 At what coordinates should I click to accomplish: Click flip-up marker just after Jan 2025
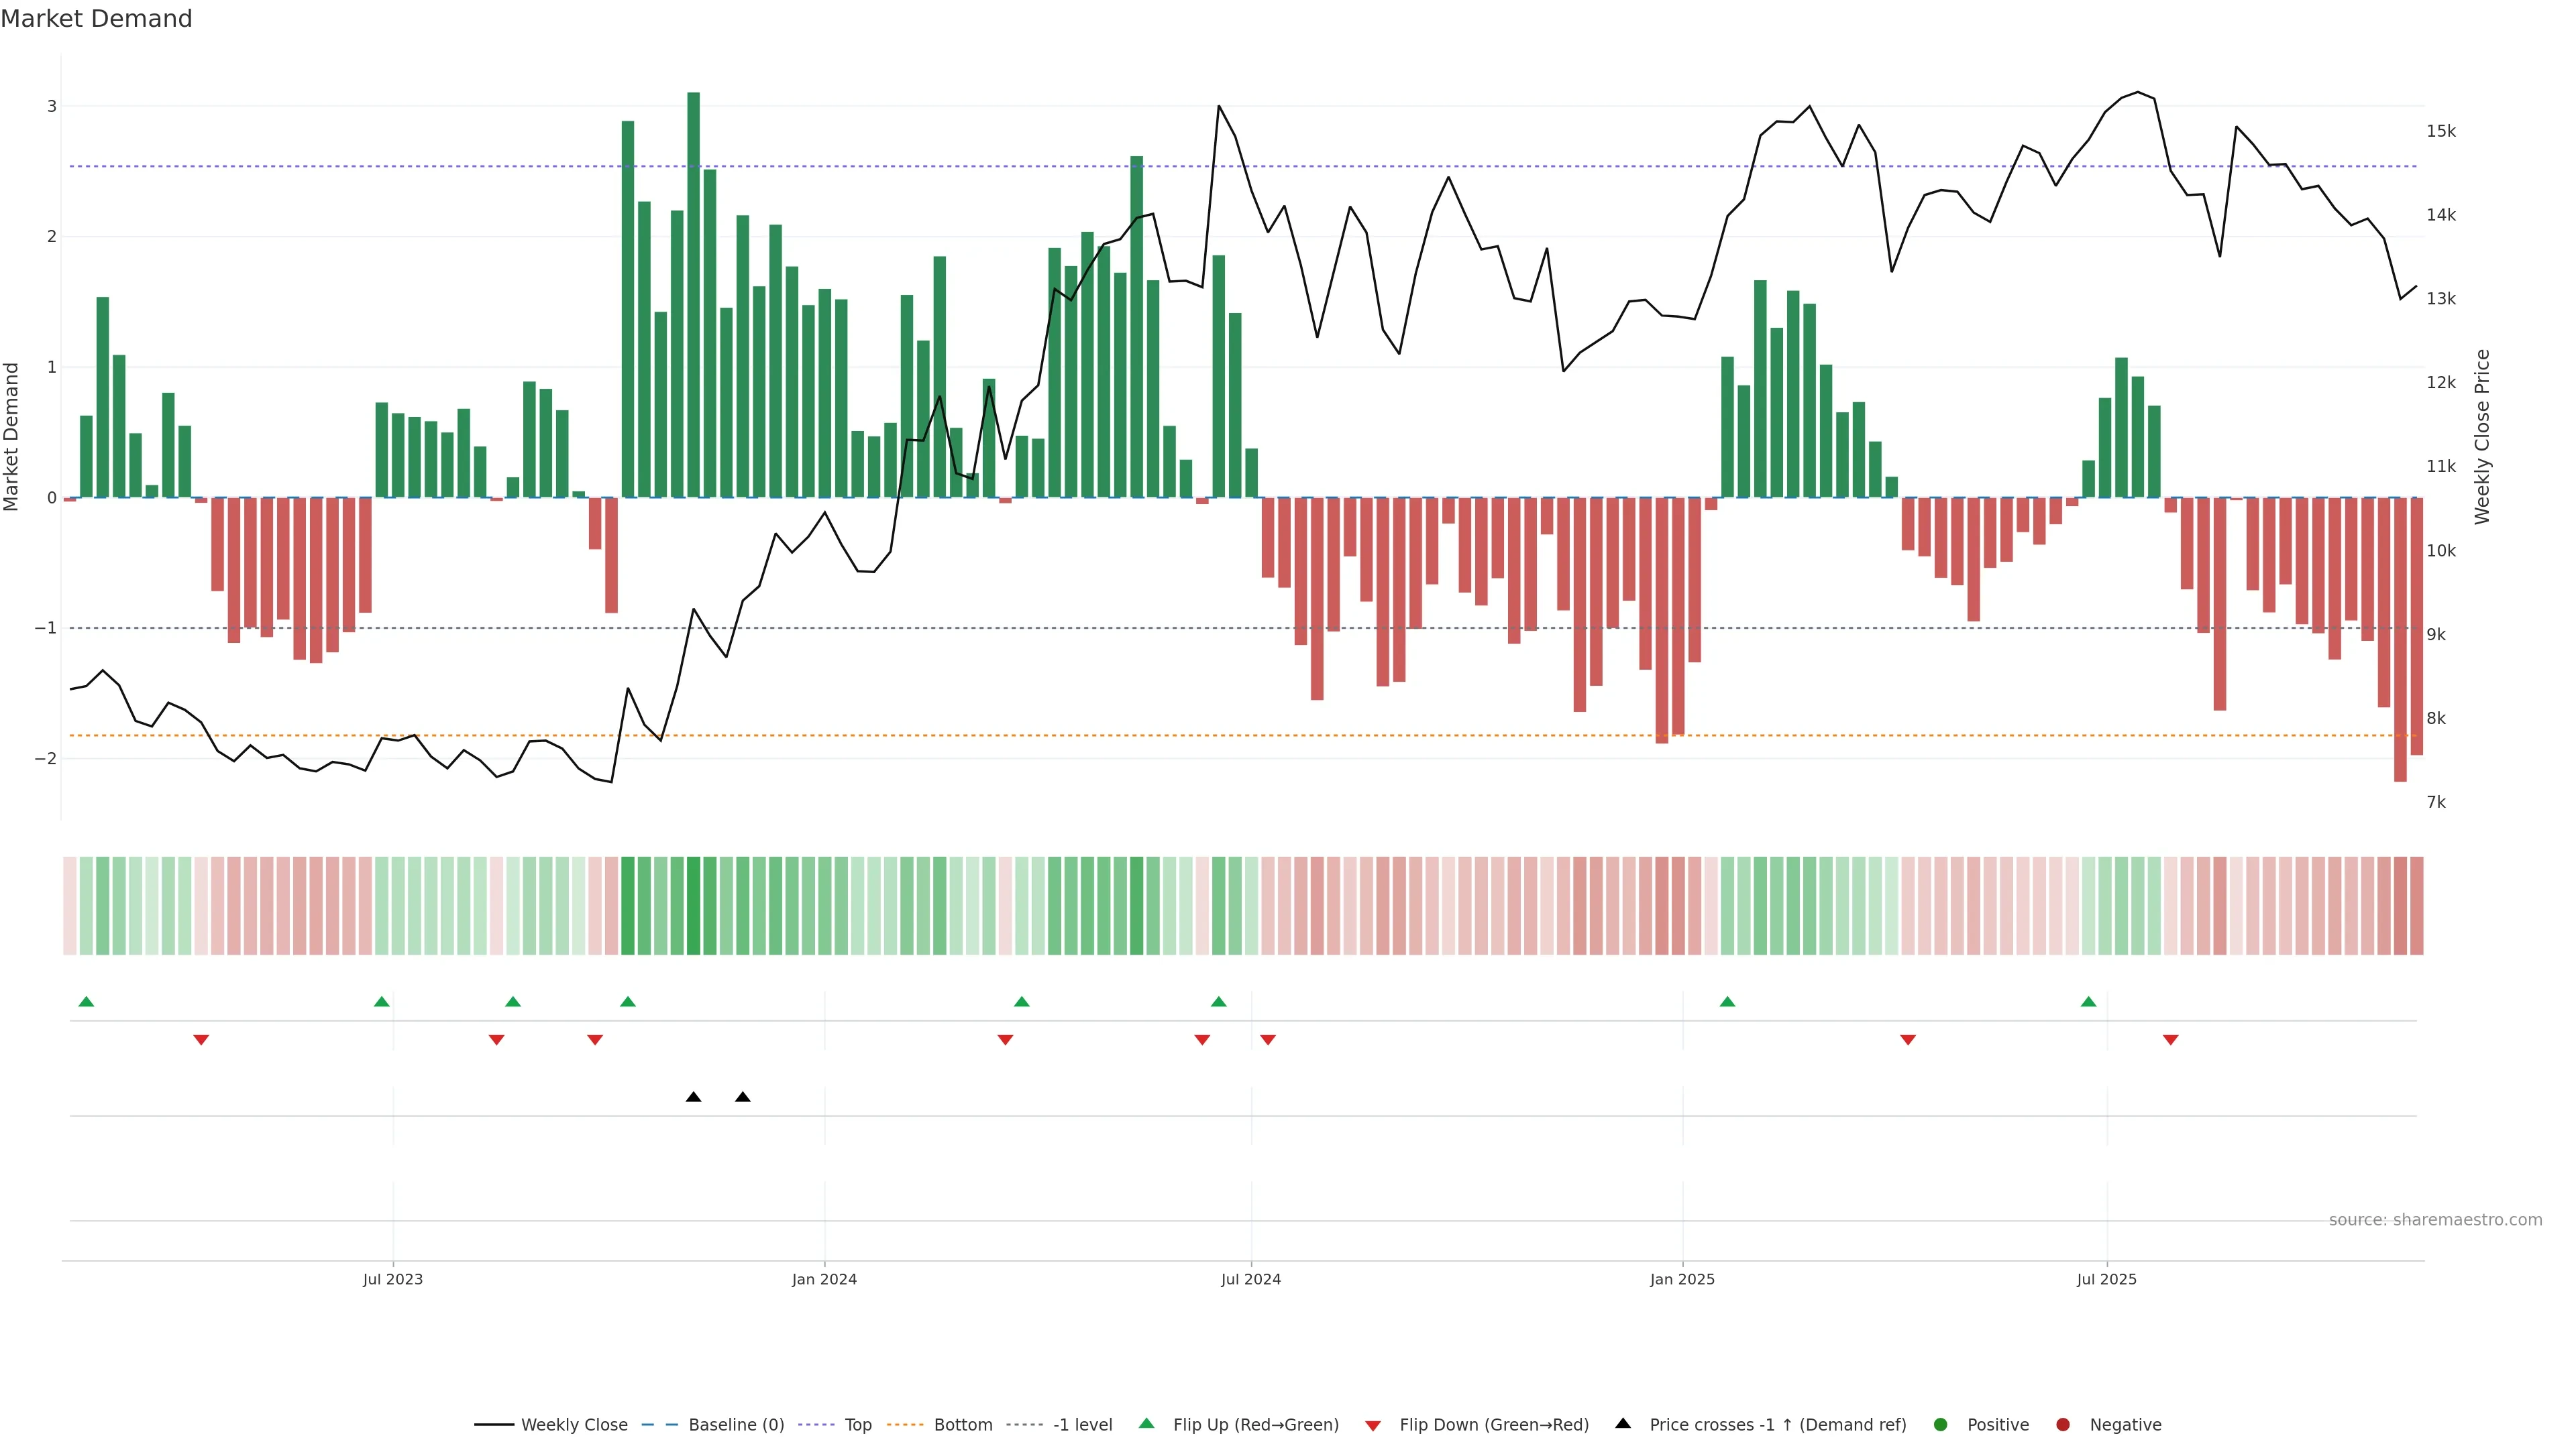pyautogui.click(x=1727, y=1002)
